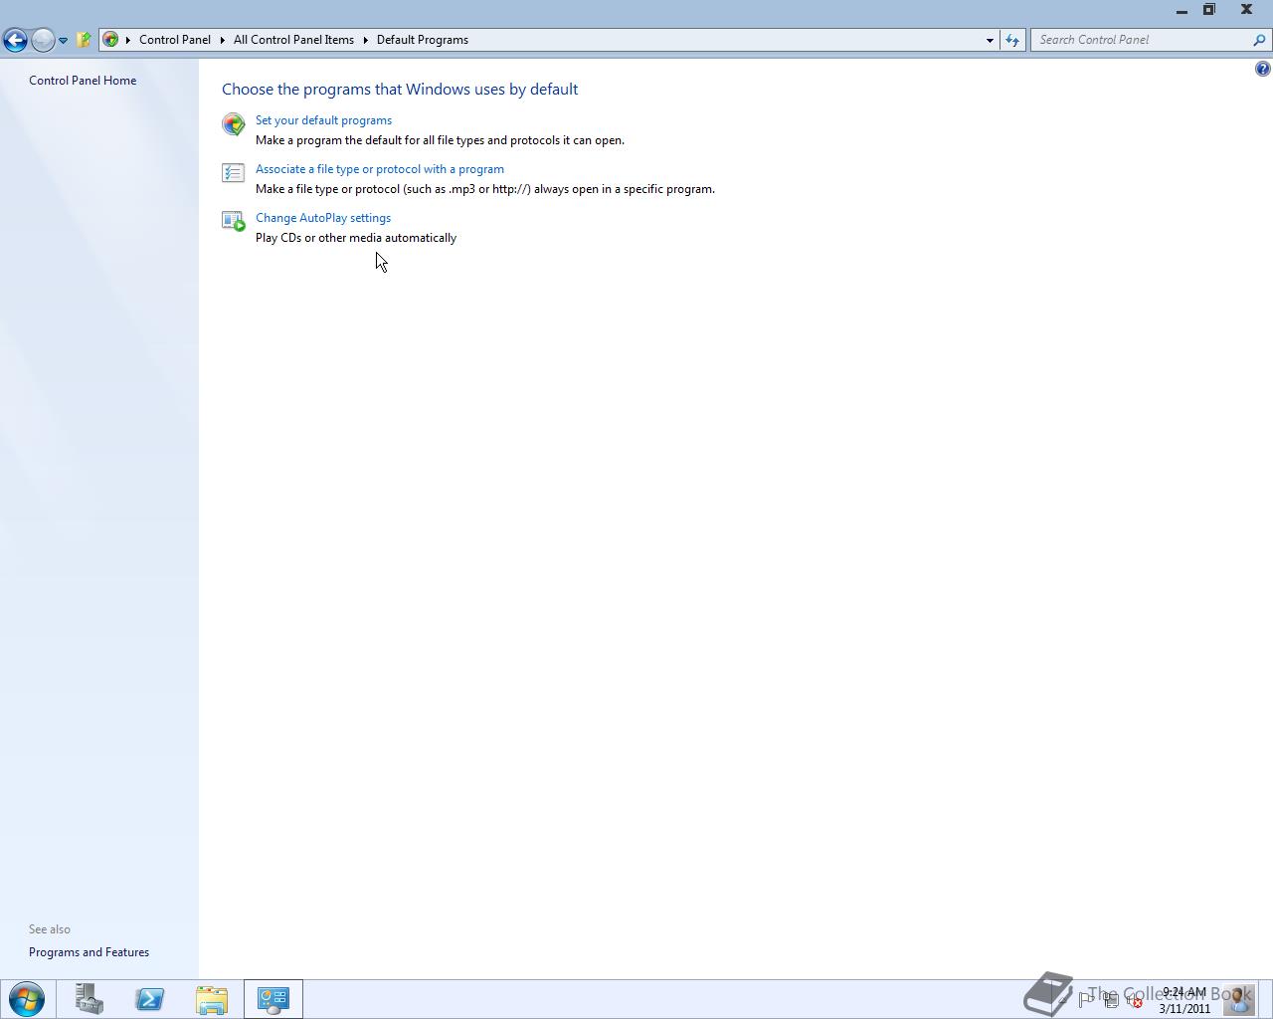Launch Server Manager from taskbar
1273x1019 pixels.
pyautogui.click(x=90, y=999)
